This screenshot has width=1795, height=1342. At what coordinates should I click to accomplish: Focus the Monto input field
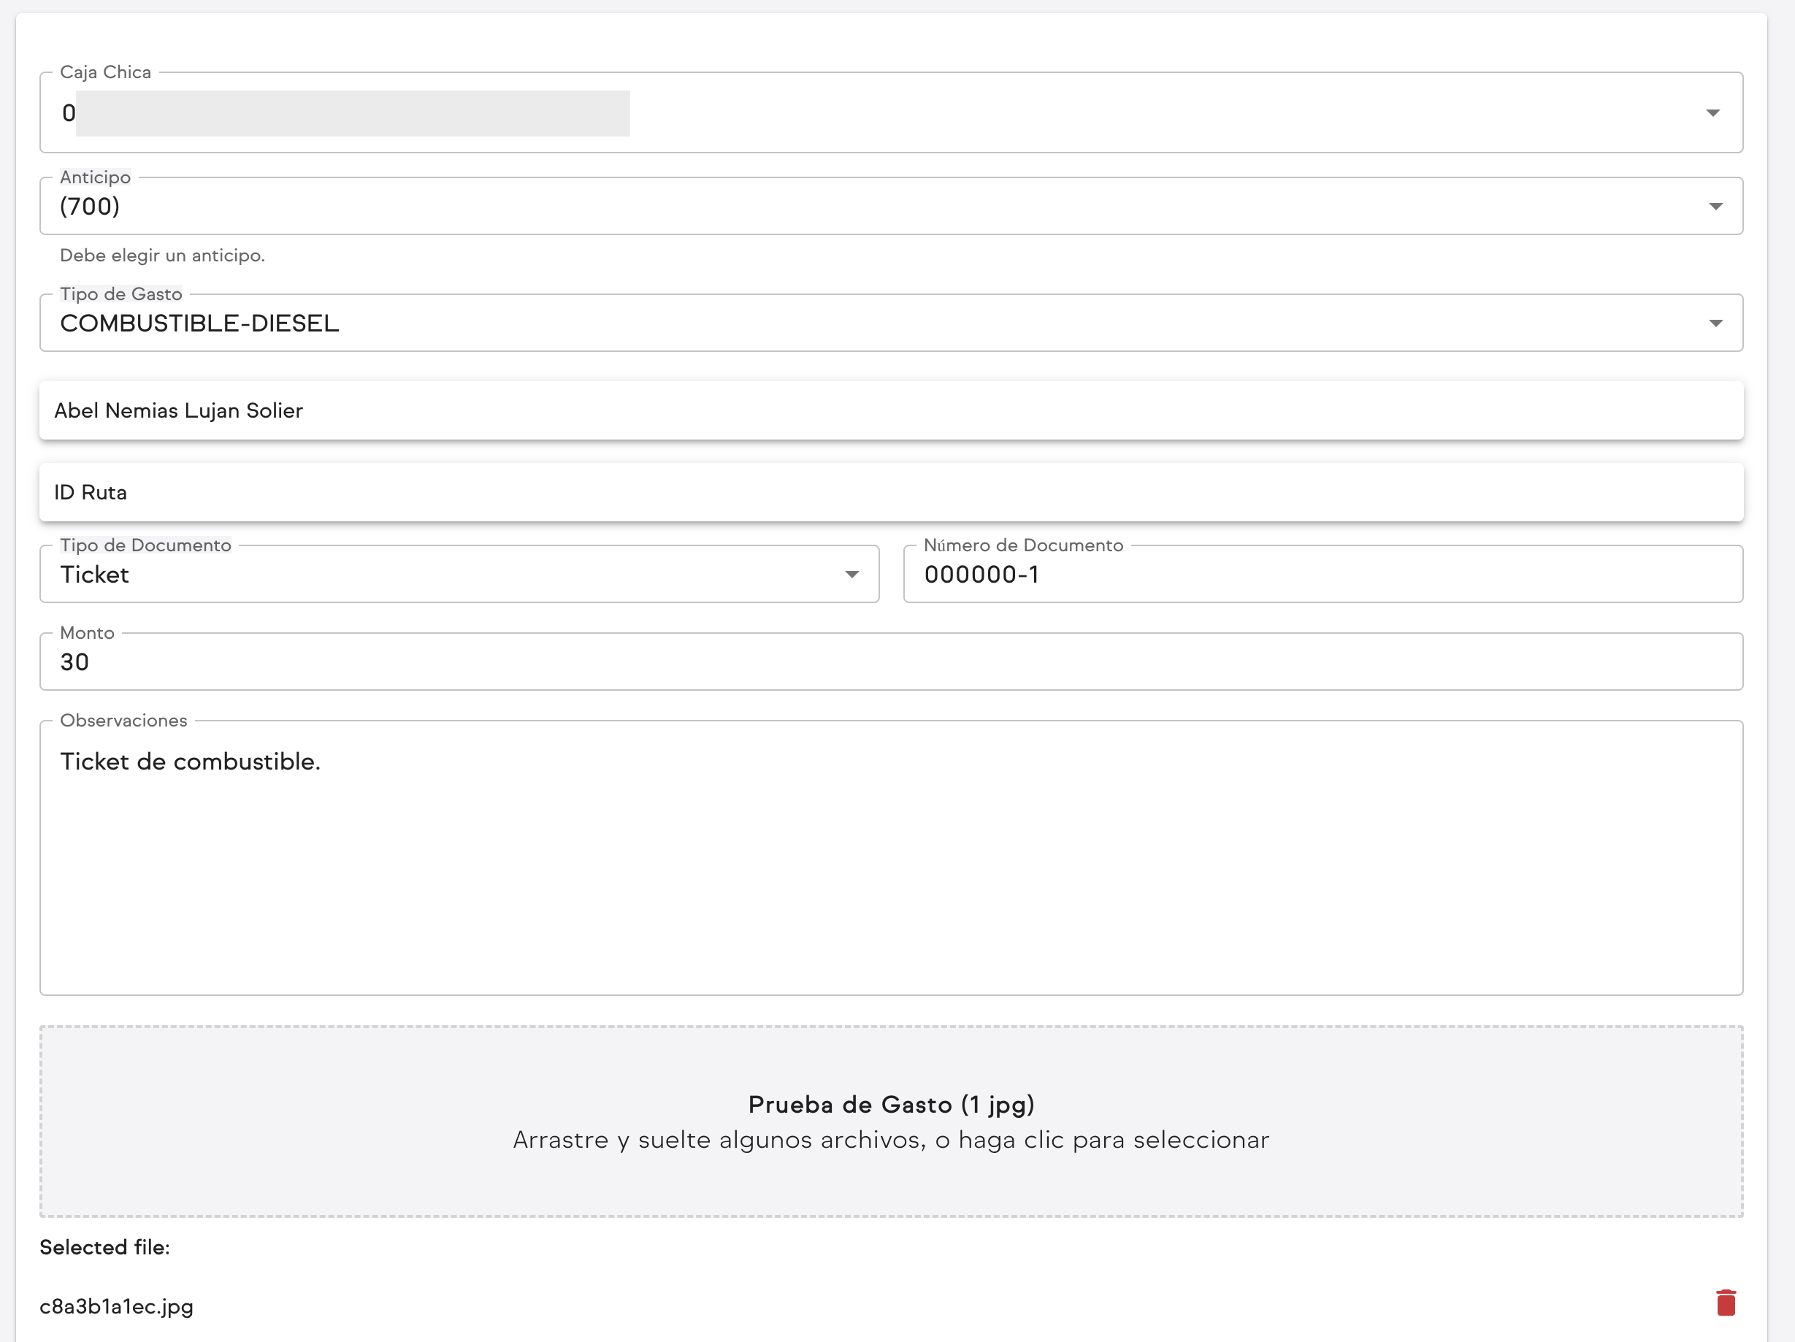pyautogui.click(x=891, y=662)
